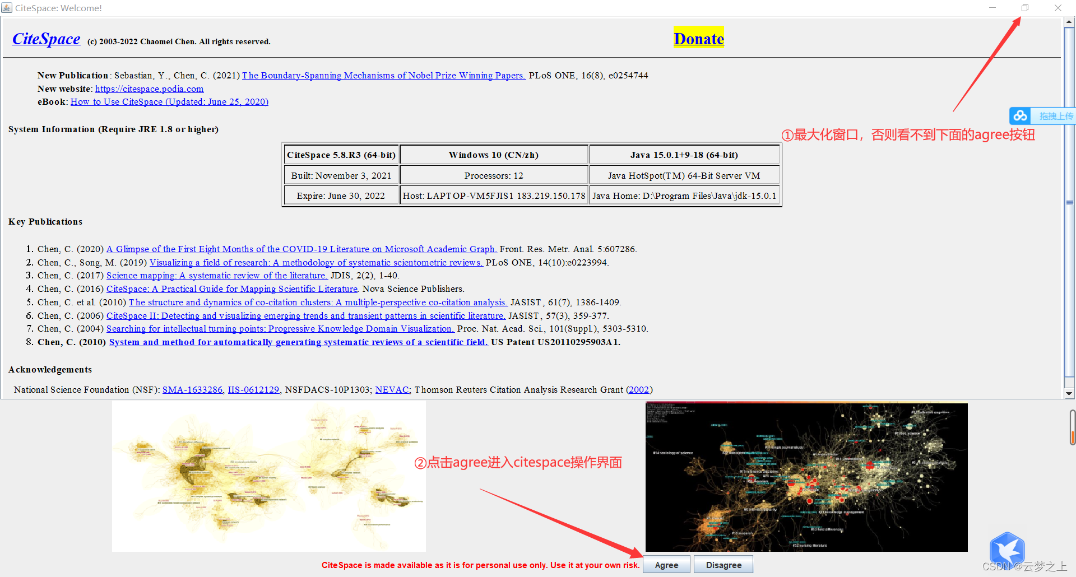Select the 'Processors: 12' cell
Screen dimensions: 1076x577
[494, 175]
